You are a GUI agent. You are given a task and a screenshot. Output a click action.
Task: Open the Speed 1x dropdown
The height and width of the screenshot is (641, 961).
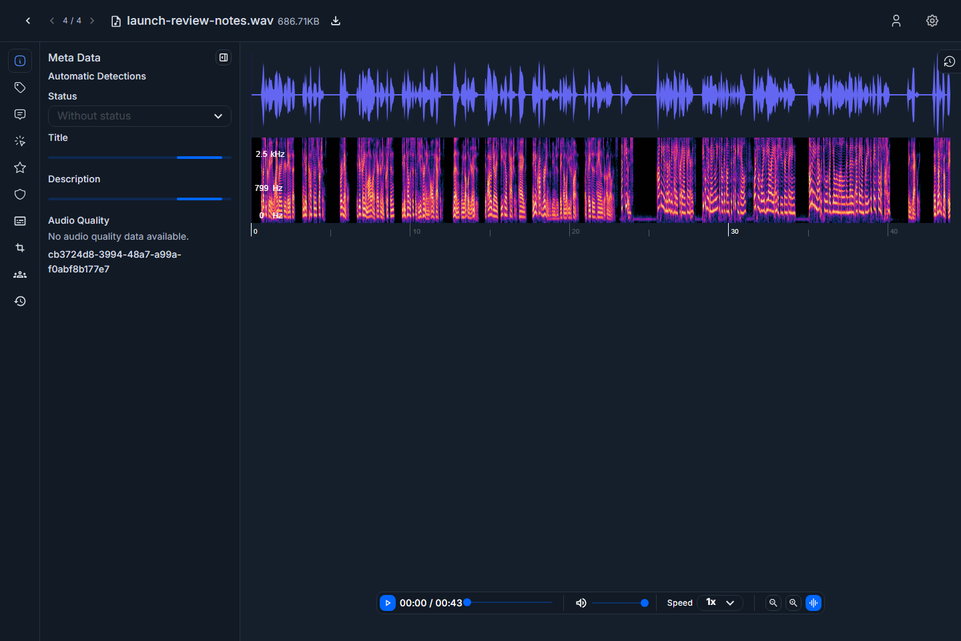(720, 603)
